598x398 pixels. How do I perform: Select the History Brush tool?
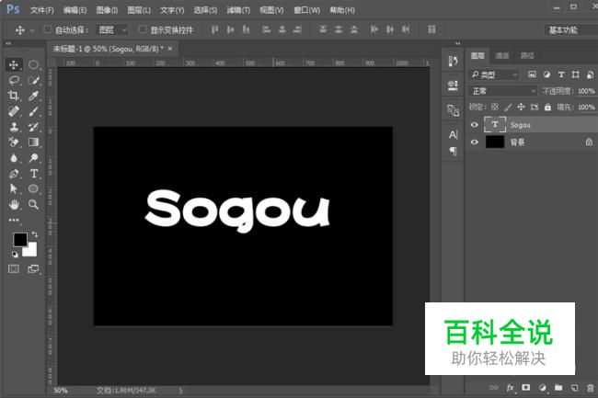click(x=33, y=127)
